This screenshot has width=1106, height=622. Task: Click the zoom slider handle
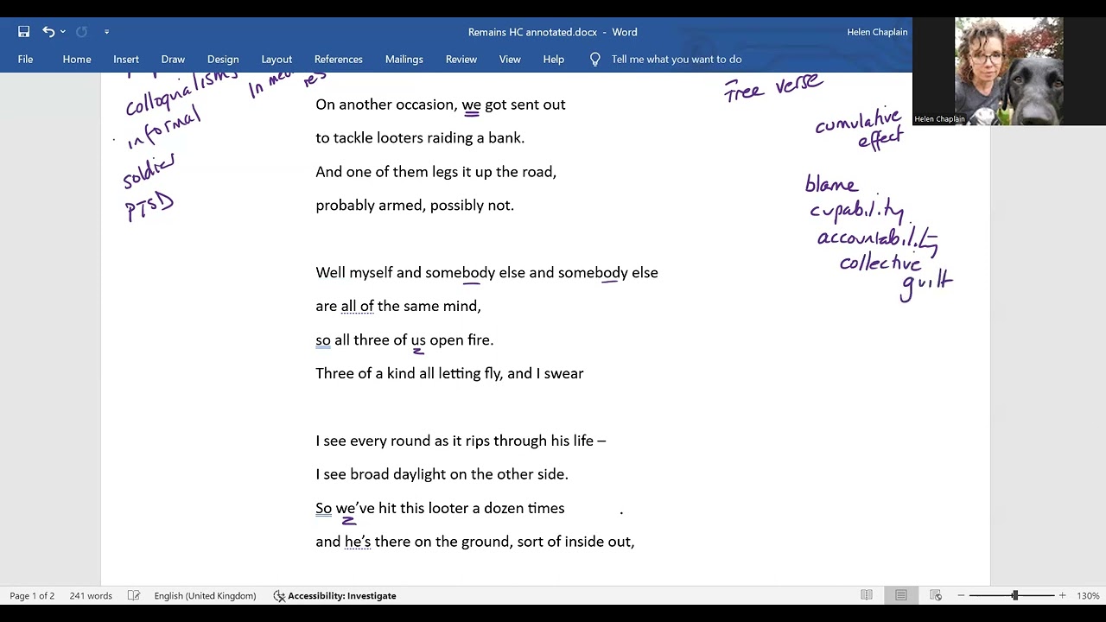click(1015, 595)
